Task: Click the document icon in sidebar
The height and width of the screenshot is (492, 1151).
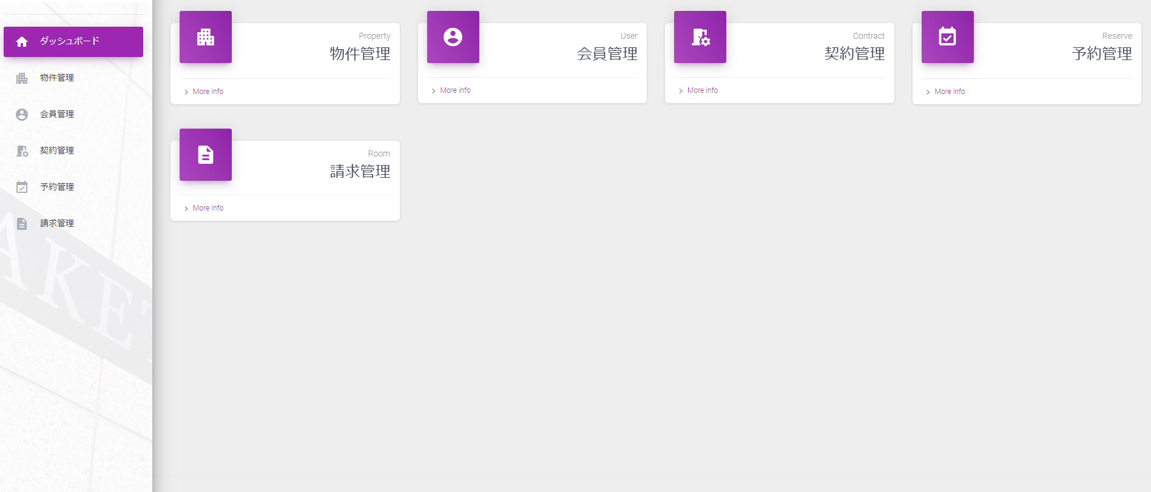Action: pyautogui.click(x=22, y=224)
